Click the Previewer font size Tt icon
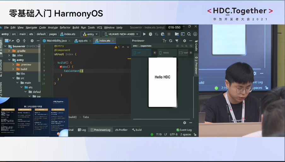 click(x=165, y=41)
